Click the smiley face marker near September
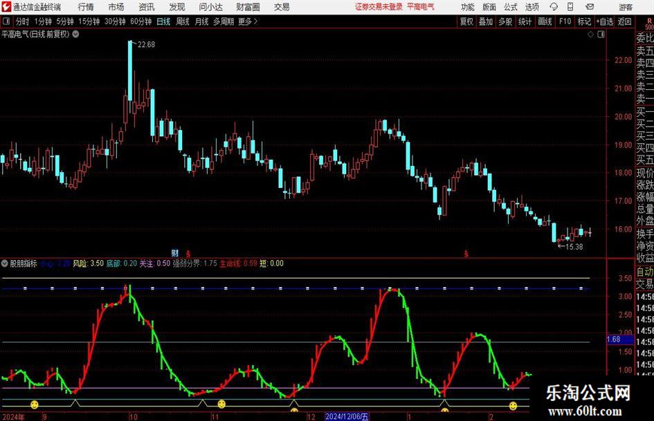The width and height of the screenshot is (654, 421). click(x=34, y=404)
